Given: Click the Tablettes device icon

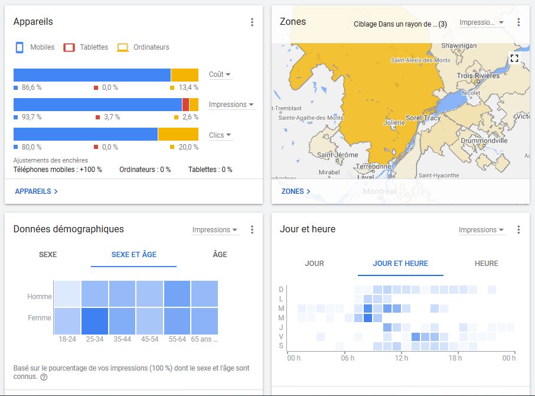Looking at the screenshot, I should click(69, 47).
